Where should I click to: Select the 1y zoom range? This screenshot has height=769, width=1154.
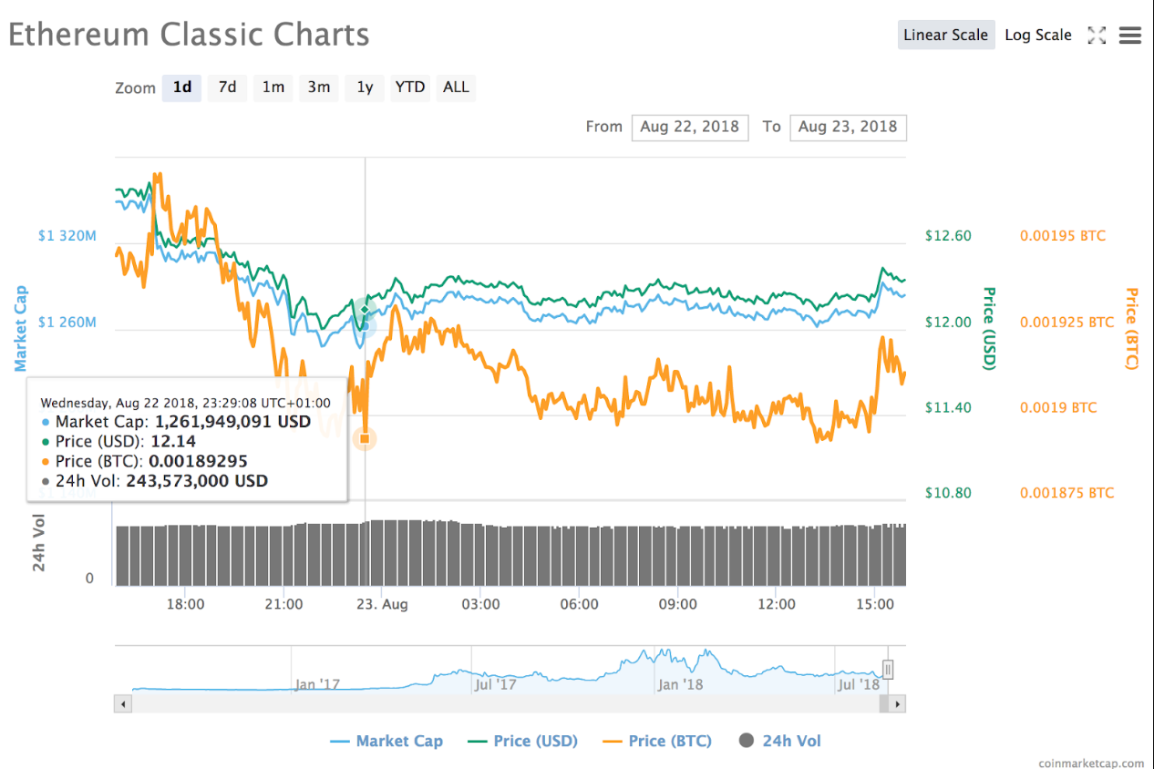[x=365, y=87]
